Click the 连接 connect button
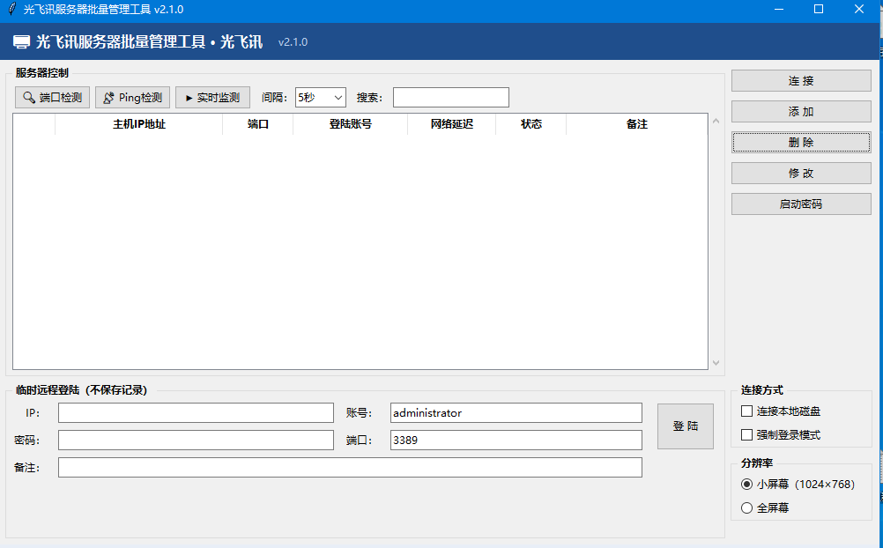Viewport: 883px width, 548px height. point(801,80)
